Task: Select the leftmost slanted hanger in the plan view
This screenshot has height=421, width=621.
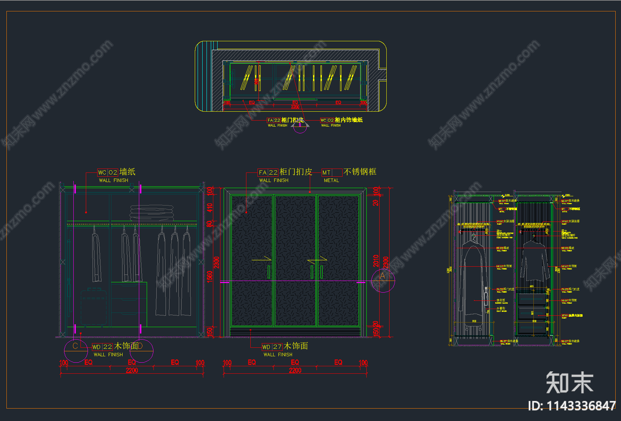Action: (x=247, y=78)
